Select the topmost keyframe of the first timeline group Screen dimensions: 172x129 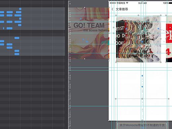[20, 9]
